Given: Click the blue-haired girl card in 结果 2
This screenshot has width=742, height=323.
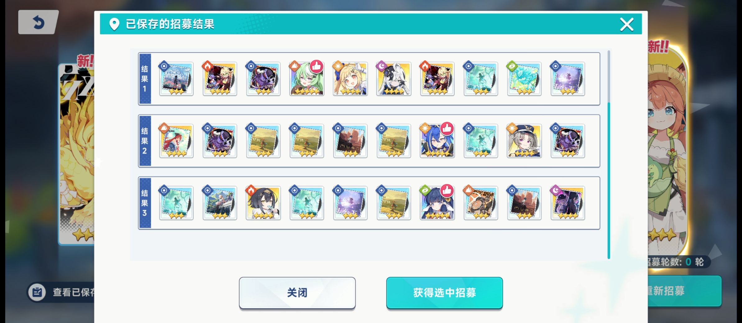Looking at the screenshot, I should tap(437, 141).
